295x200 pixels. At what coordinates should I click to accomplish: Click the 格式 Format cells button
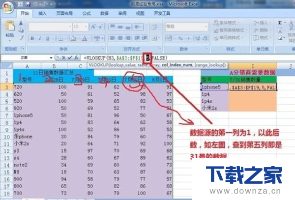[261, 38]
